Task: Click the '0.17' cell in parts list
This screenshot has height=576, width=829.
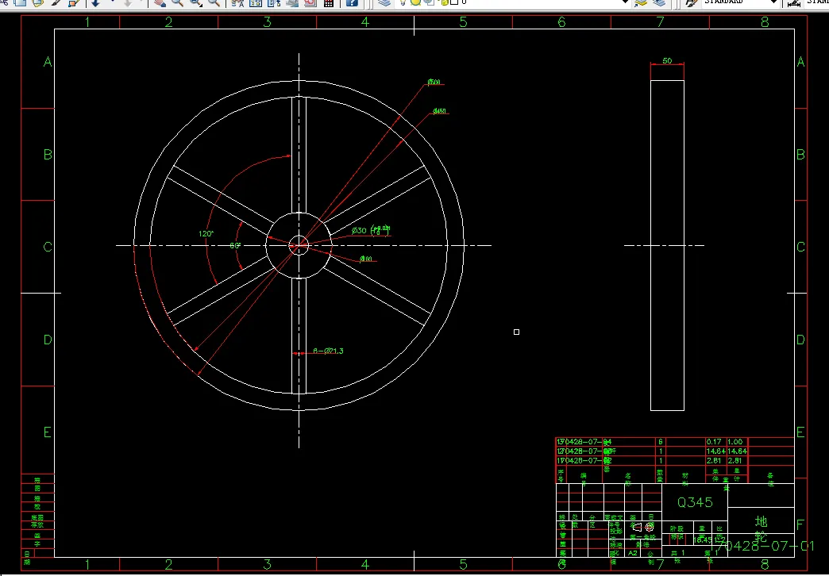Action: pyautogui.click(x=714, y=441)
